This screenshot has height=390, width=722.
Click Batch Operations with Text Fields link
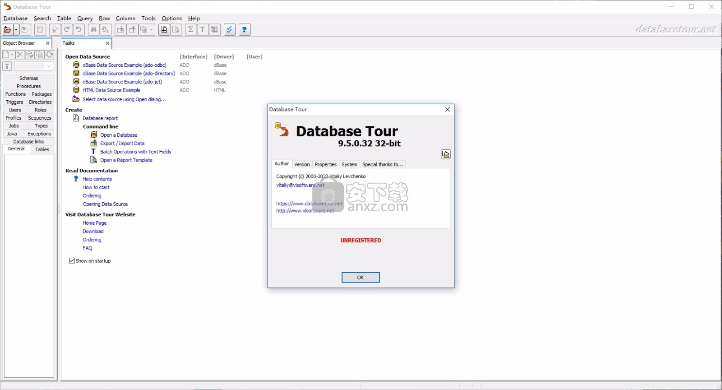[136, 152]
